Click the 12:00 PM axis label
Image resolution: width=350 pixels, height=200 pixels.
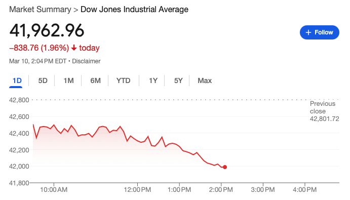pos(137,190)
